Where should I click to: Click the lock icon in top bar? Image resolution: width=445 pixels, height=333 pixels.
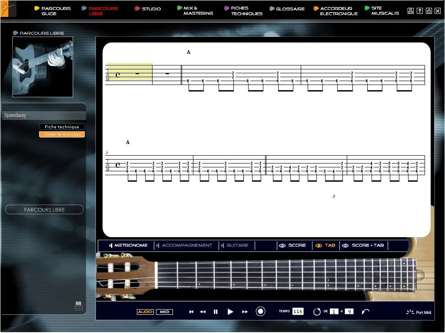[429, 11]
